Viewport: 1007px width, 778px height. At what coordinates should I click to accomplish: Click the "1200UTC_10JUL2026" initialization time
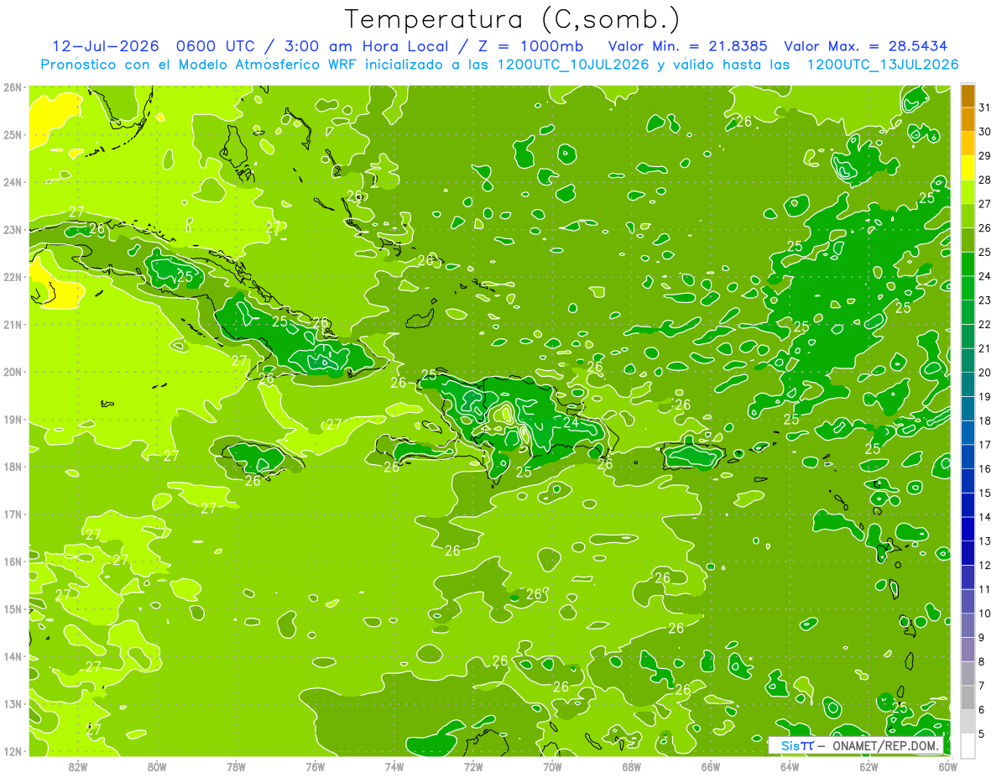573,64
